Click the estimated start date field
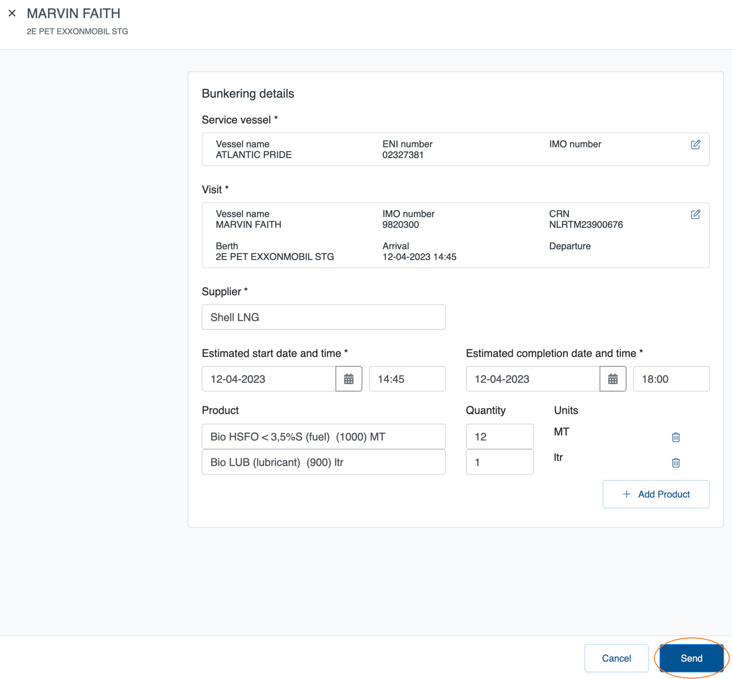 click(x=268, y=379)
